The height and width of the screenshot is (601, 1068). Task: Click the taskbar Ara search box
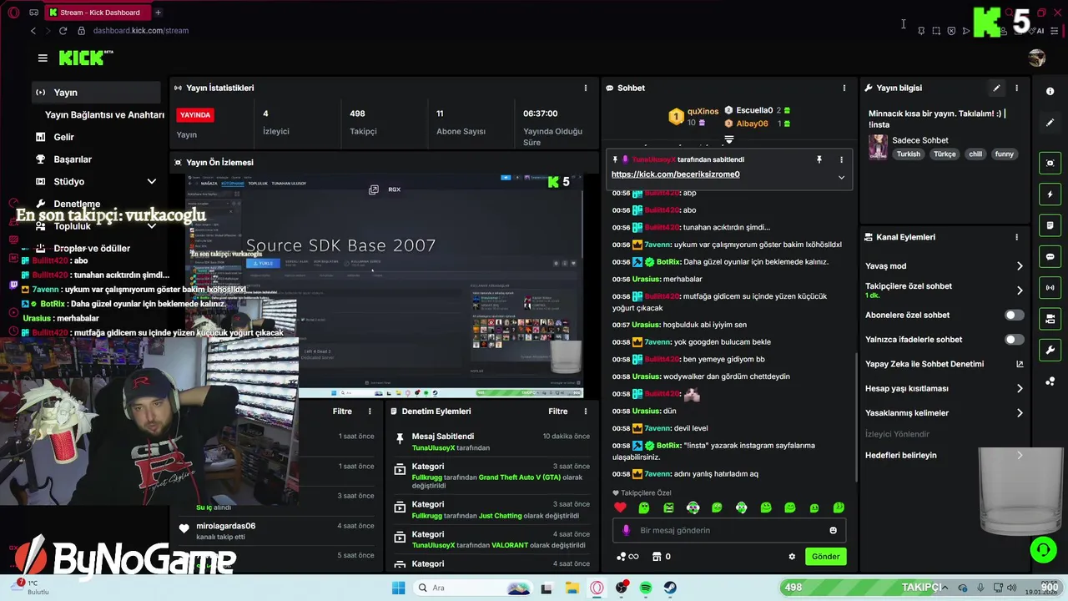tap(473, 588)
